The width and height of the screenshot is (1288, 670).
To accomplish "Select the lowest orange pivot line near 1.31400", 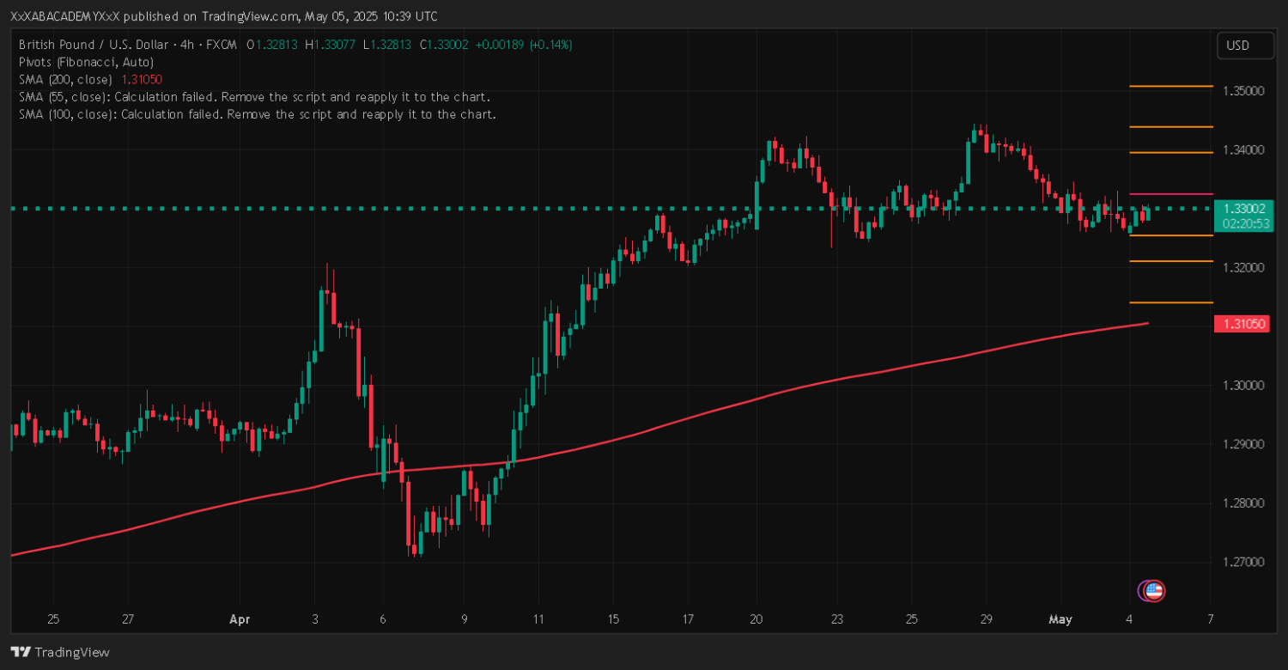I will tap(1170, 302).
